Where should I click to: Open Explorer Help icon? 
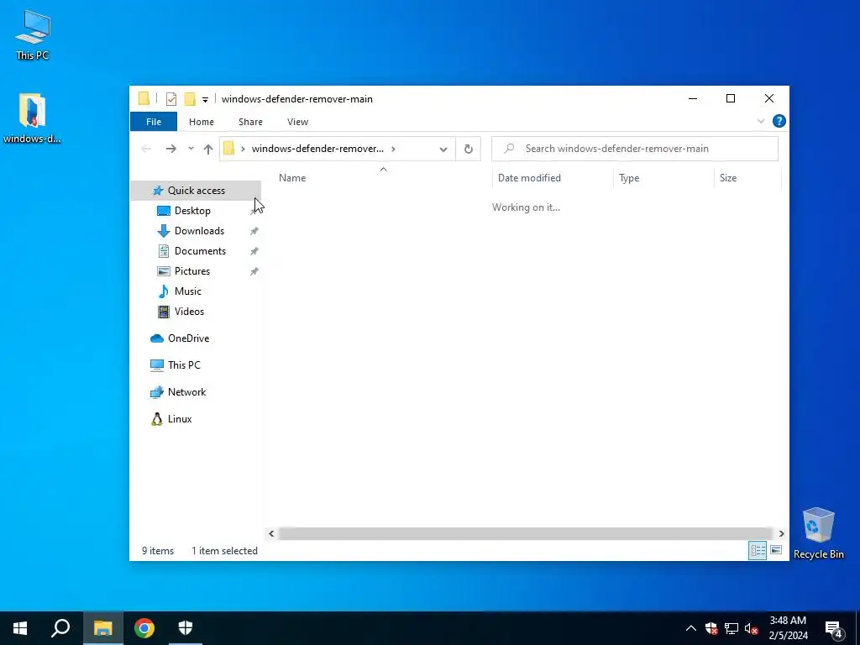coord(779,121)
